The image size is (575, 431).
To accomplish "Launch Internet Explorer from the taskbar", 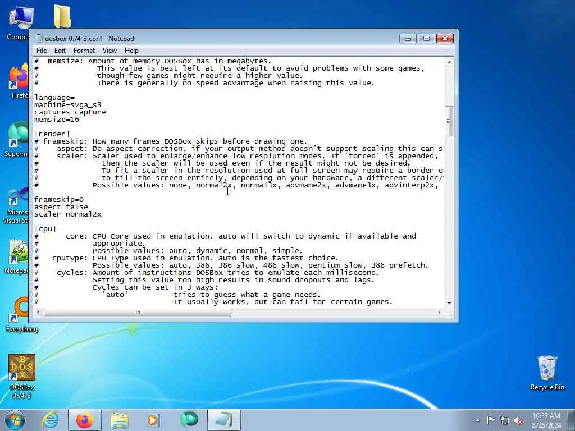I will (50, 420).
